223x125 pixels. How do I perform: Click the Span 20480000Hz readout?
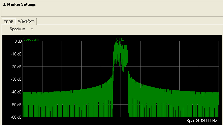click(x=202, y=121)
